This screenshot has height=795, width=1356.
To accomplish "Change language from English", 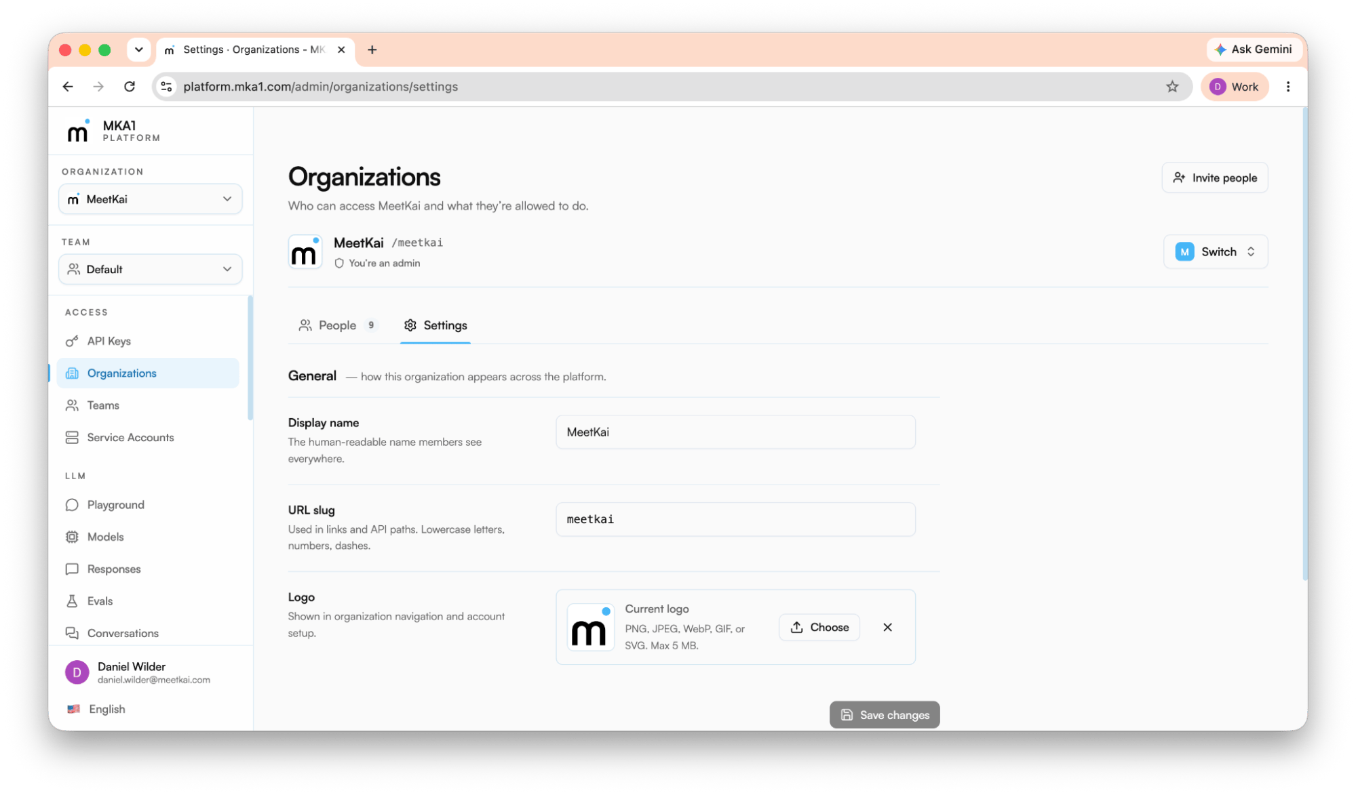I will click(x=96, y=709).
